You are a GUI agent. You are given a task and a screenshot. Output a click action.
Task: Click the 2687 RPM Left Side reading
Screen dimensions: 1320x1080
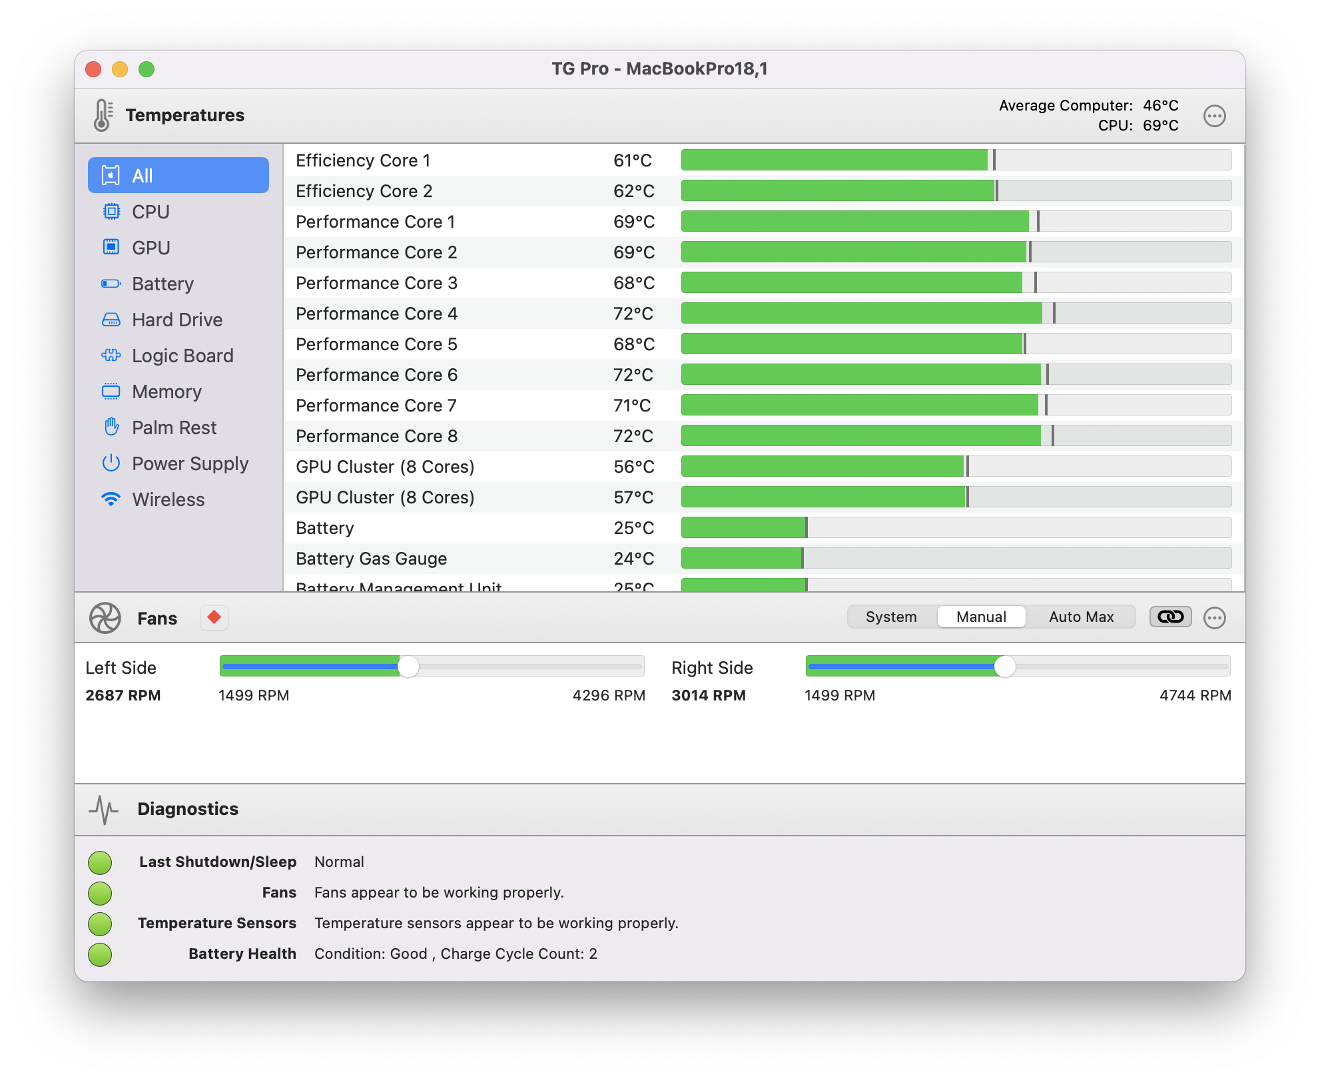click(123, 695)
